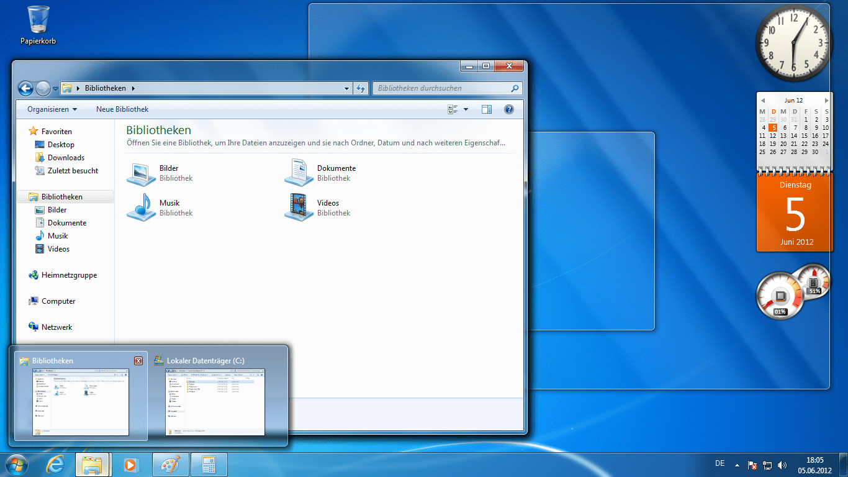Open the Organisieren dropdown menu
This screenshot has height=477, width=848.
[50, 109]
